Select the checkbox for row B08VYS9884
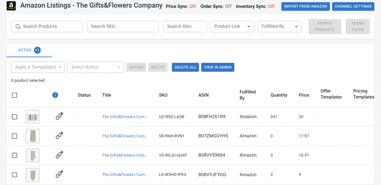This screenshot has height=185, width=381. pos(15,155)
